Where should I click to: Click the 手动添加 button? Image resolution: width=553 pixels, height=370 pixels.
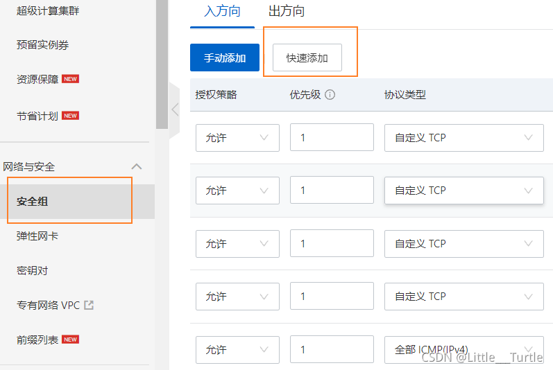click(225, 58)
